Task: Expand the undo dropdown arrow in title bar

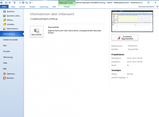Action: (12, 3)
